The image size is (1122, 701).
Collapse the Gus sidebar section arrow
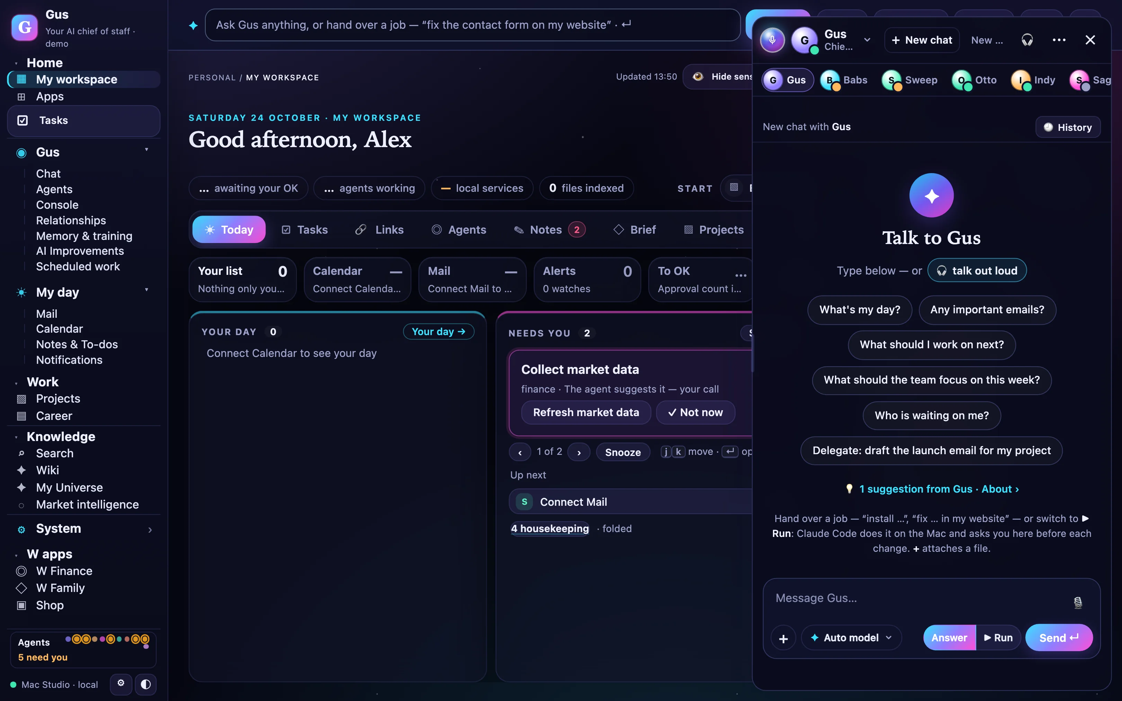point(146,149)
